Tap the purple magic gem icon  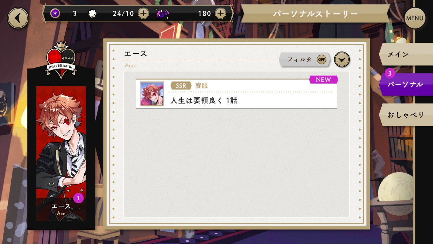coord(163,14)
